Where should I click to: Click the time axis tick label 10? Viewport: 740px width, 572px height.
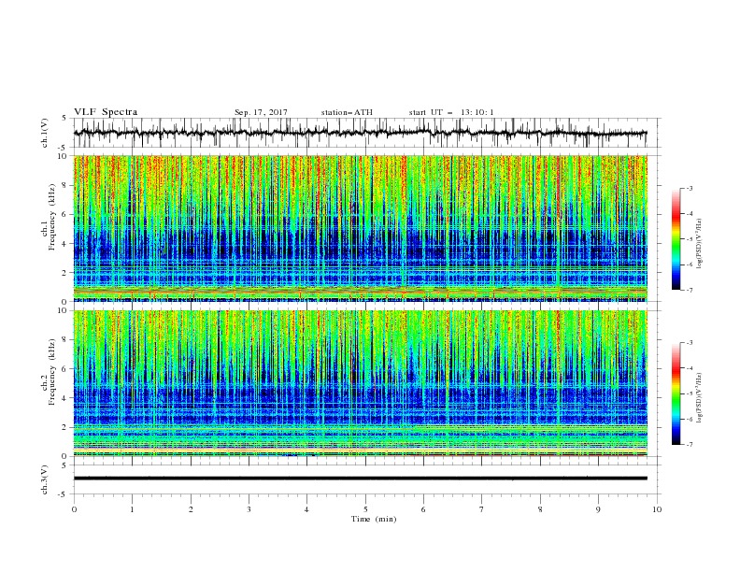click(657, 509)
